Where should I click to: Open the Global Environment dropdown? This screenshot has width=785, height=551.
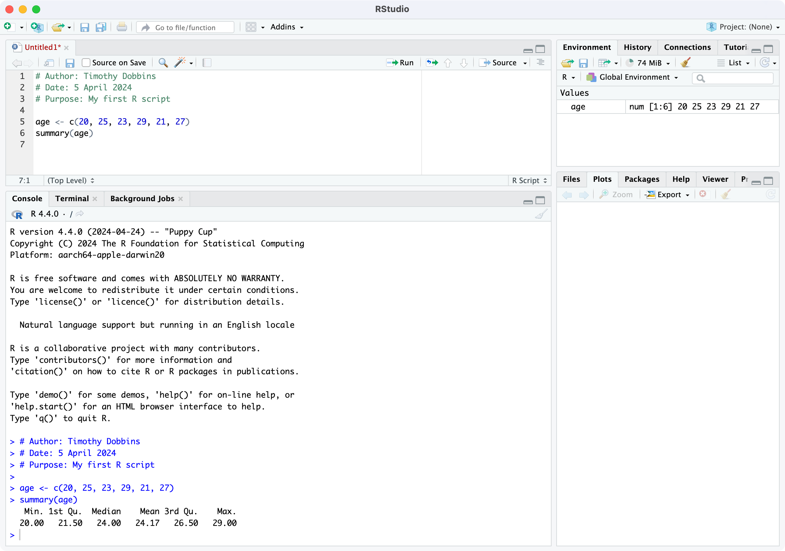click(635, 77)
